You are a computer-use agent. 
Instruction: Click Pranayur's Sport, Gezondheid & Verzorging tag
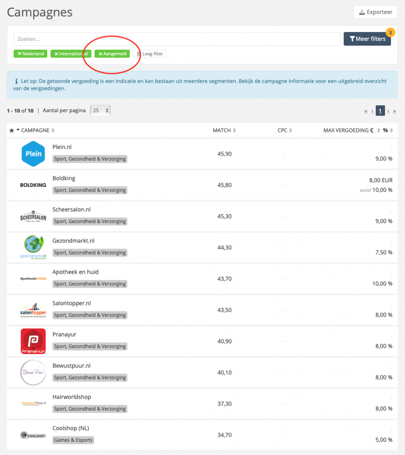[x=90, y=347]
